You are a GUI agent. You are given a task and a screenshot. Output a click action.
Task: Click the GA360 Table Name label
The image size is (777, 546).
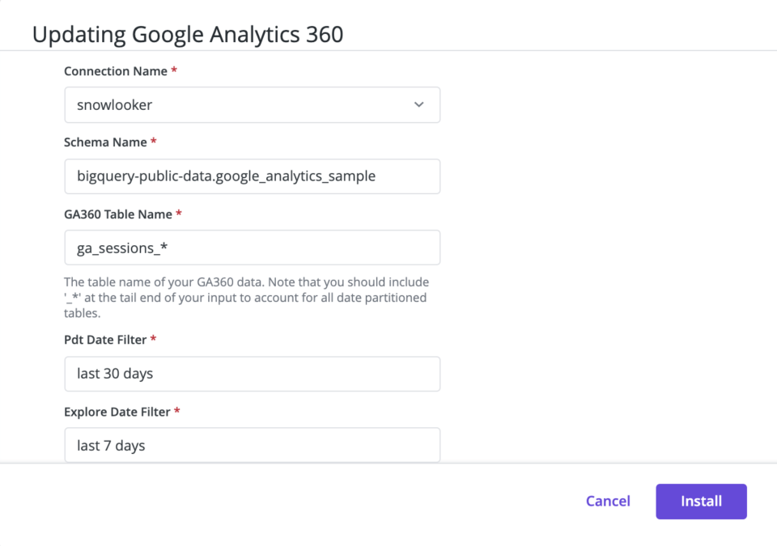pyautogui.click(x=118, y=214)
